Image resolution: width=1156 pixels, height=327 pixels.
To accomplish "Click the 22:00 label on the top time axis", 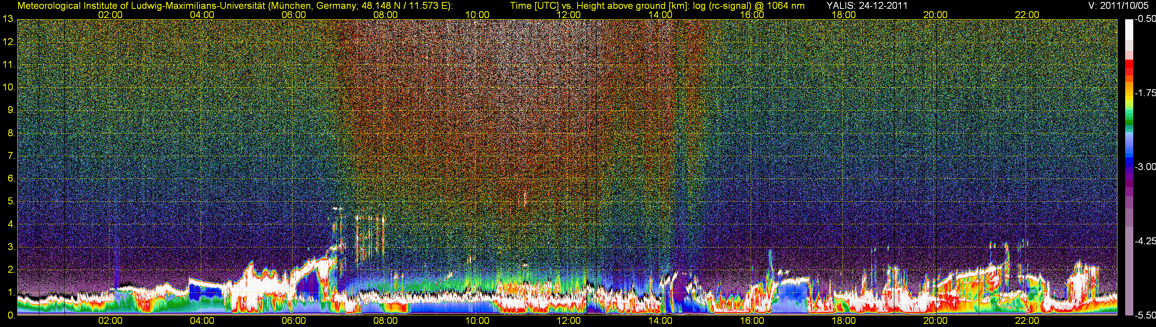I will [1027, 15].
